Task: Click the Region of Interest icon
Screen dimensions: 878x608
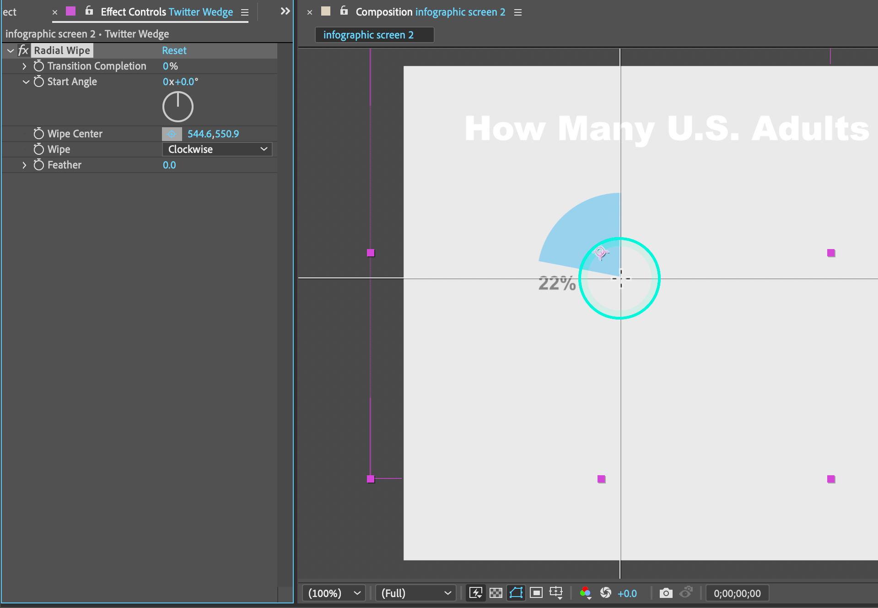Action: pos(536,593)
